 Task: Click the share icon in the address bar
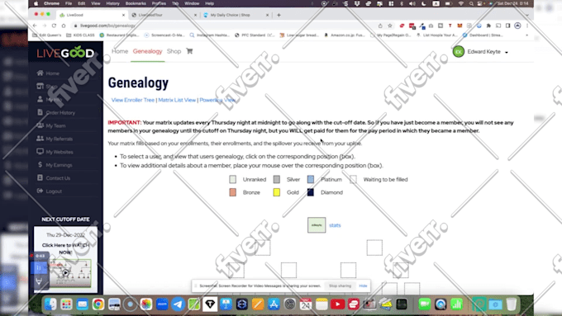click(x=380, y=26)
